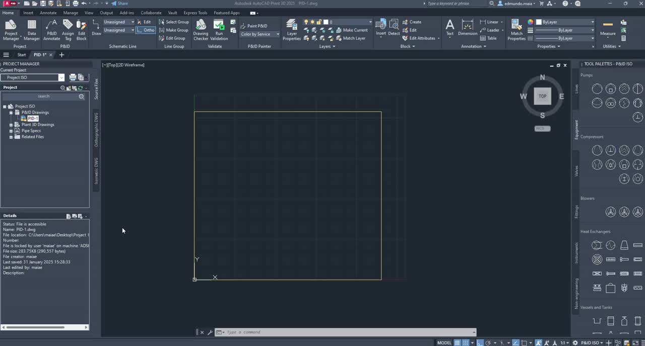Screen dimensions: 645x346
Task: Switch to the Start tab
Action: (x=21, y=54)
